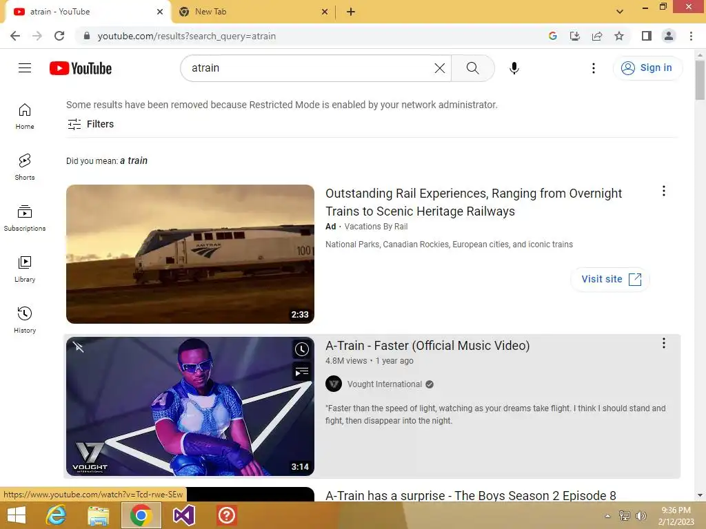Open Chrome profile avatar menu
706x529 pixels.
[x=669, y=36]
